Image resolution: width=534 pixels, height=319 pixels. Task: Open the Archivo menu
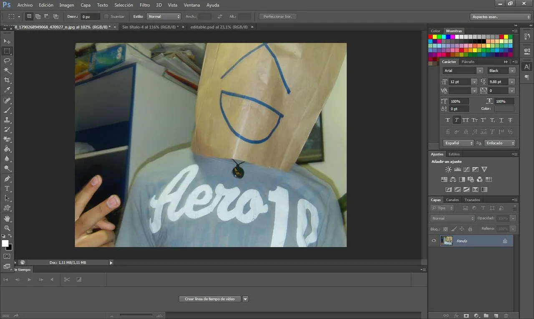25,5
